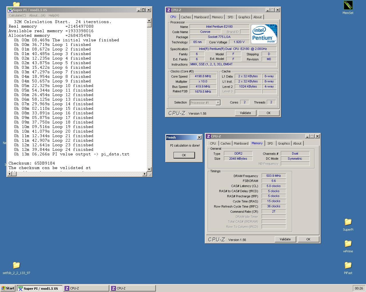Click OK in the Memory CPU-Z window
The image size is (366, 292).
click(308, 239)
